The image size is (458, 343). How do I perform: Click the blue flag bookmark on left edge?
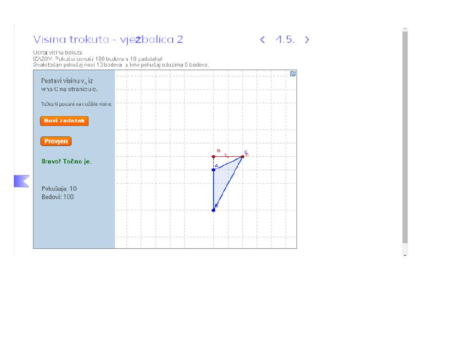coord(21,181)
